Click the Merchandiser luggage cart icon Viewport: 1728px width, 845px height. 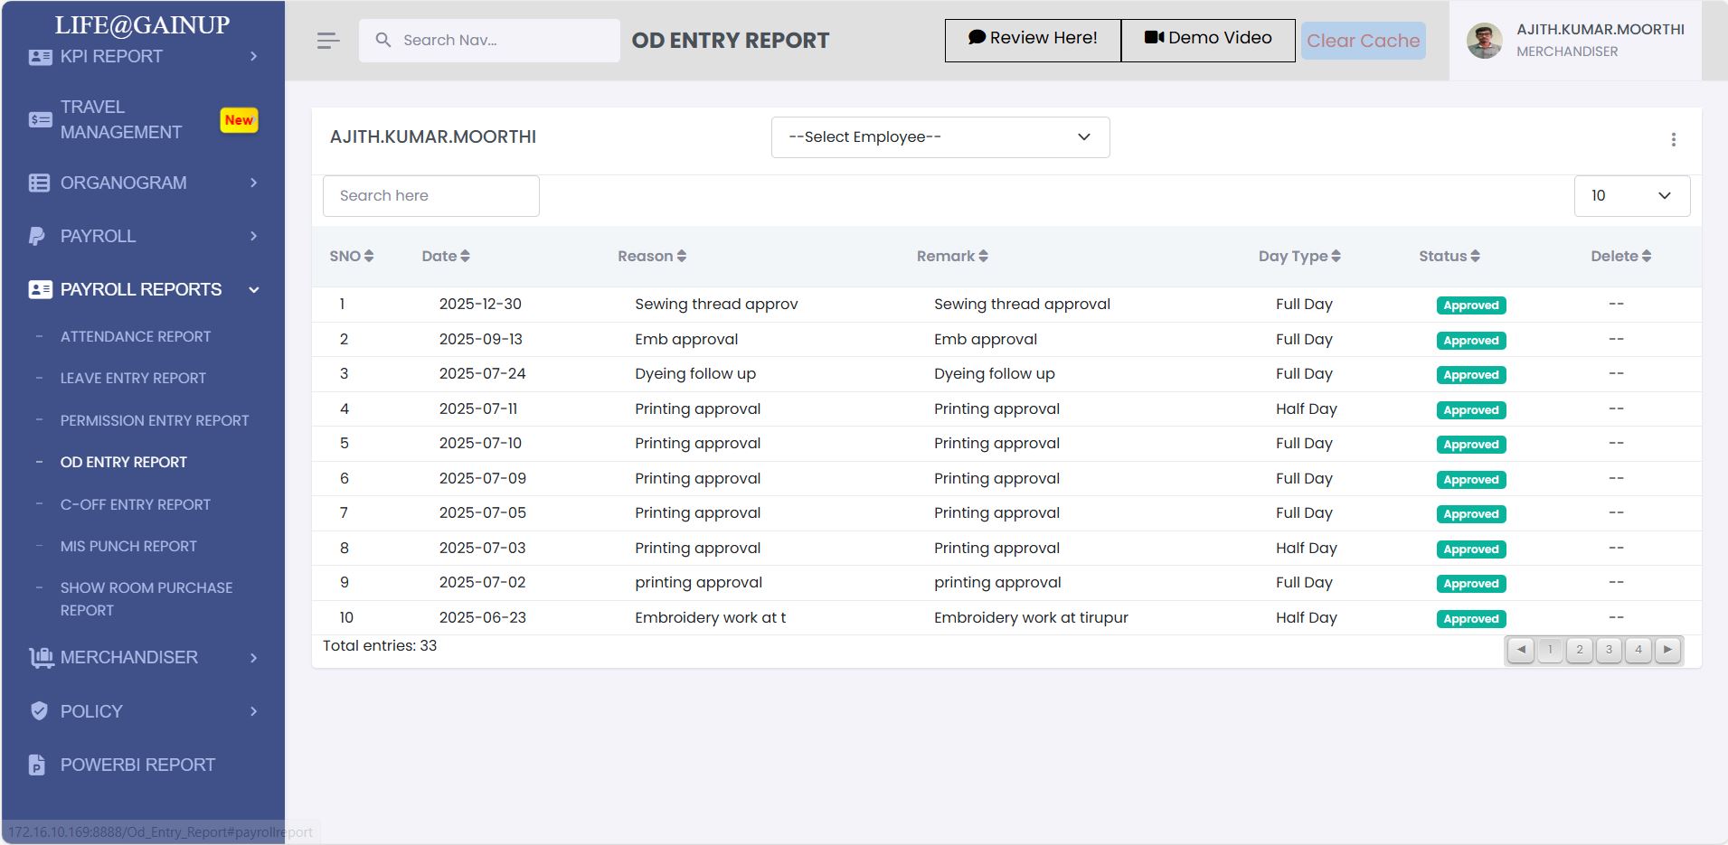[41, 658]
